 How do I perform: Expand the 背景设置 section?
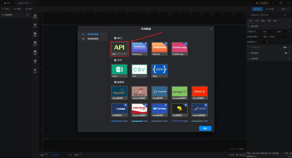pos(249,53)
